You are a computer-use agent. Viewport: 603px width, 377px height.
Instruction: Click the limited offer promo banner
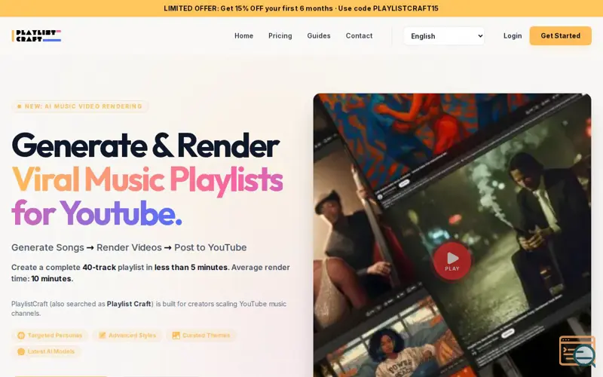click(x=301, y=8)
